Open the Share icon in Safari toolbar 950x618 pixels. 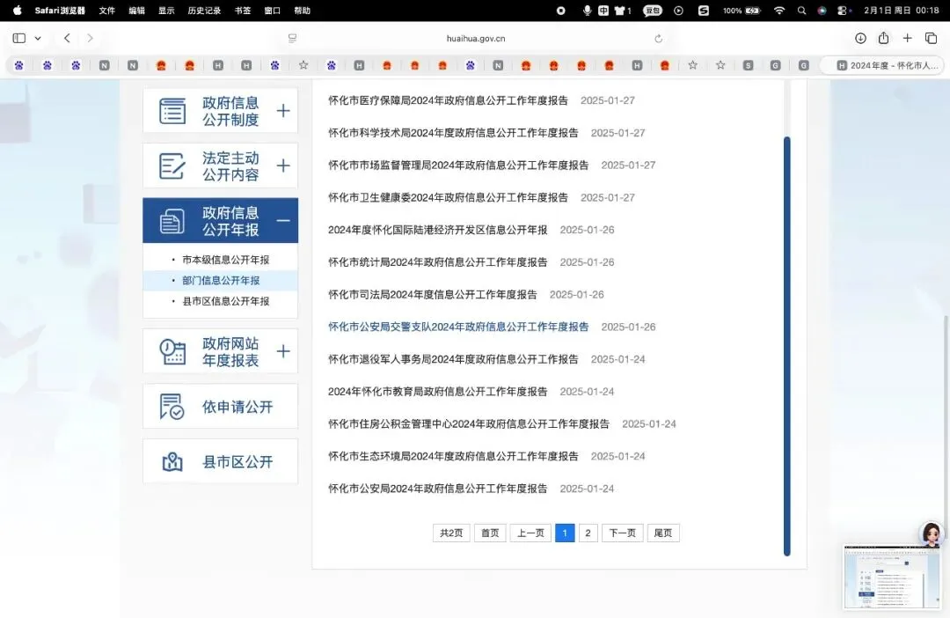(884, 38)
